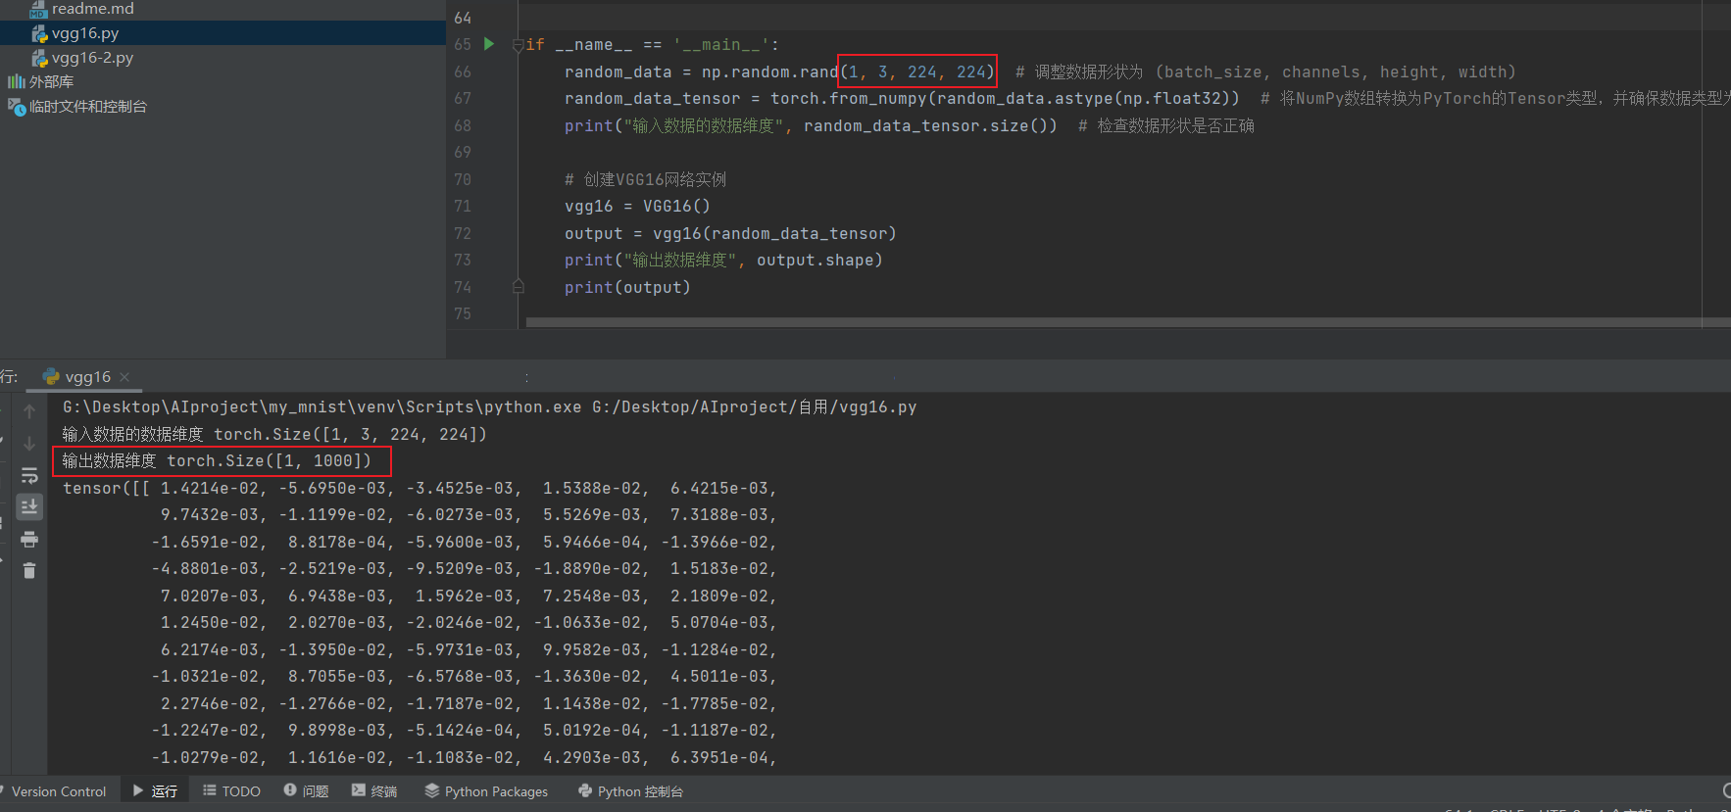Toggle soft-wrap in the run console
The width and height of the screenshot is (1731, 812).
(29, 475)
